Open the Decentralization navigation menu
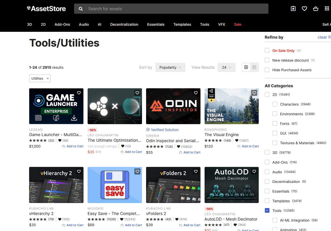The height and width of the screenshot is (231, 331). [124, 24]
